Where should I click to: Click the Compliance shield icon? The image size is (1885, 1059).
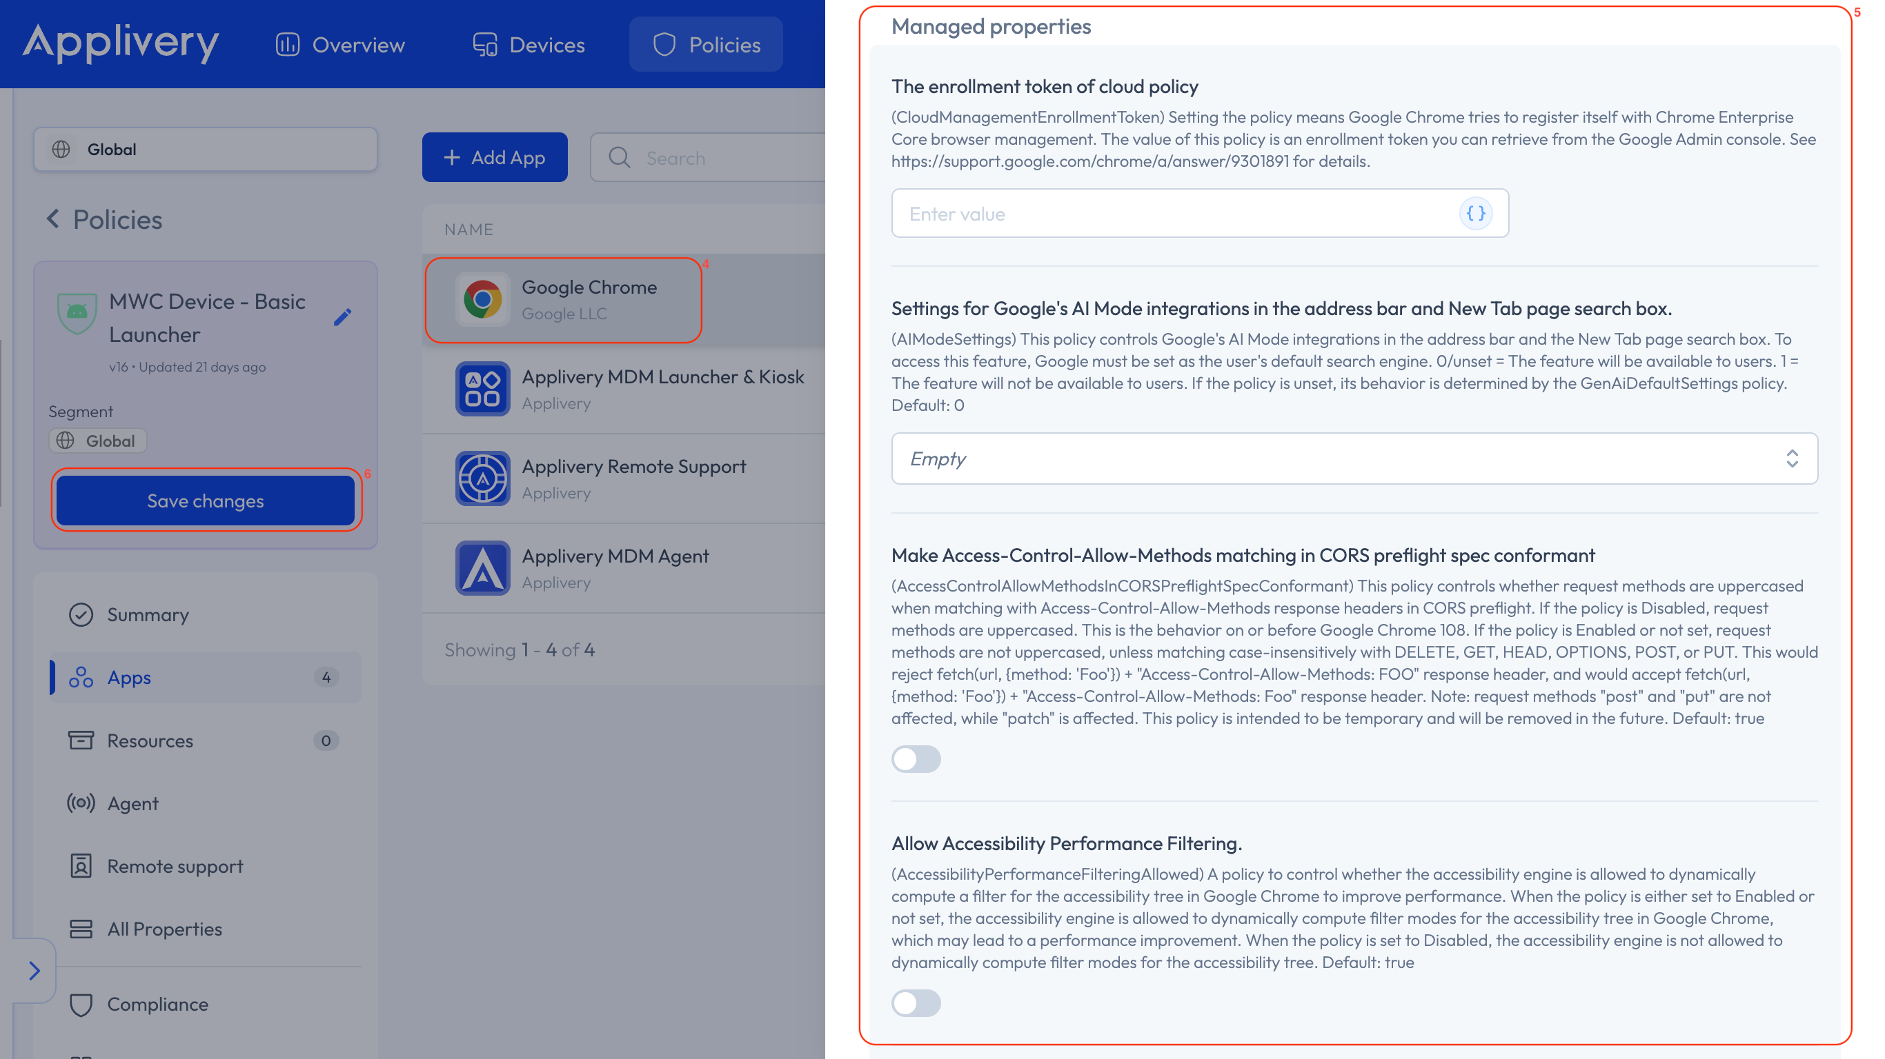[81, 1004]
